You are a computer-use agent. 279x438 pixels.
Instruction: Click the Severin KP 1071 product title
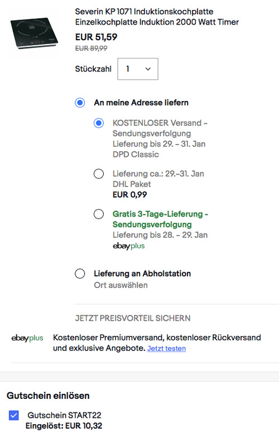click(x=157, y=17)
